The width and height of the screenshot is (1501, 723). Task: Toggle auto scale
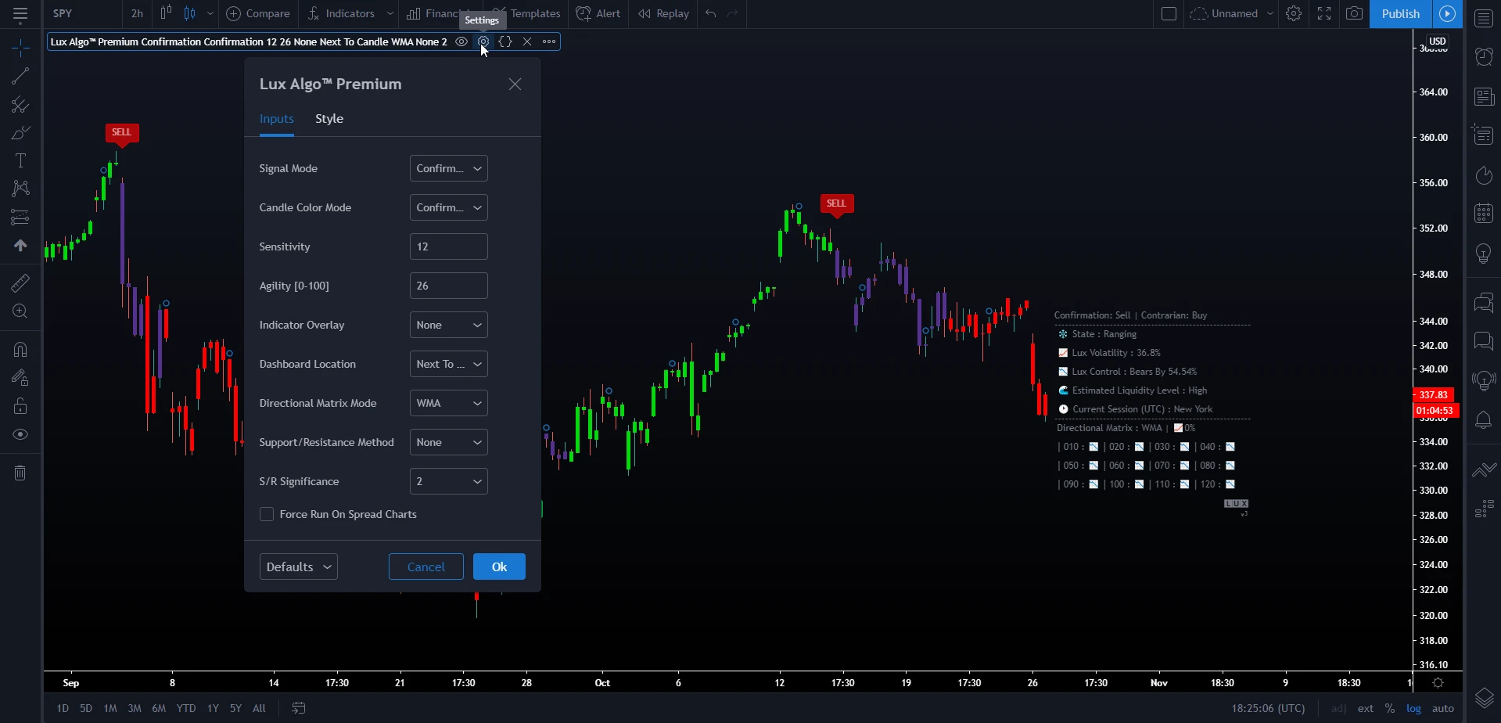tap(1443, 708)
